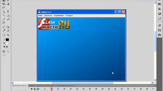Select the Text tool
Image resolution: width=163 pixels, height=91 pixels.
click(x=8, y=12)
